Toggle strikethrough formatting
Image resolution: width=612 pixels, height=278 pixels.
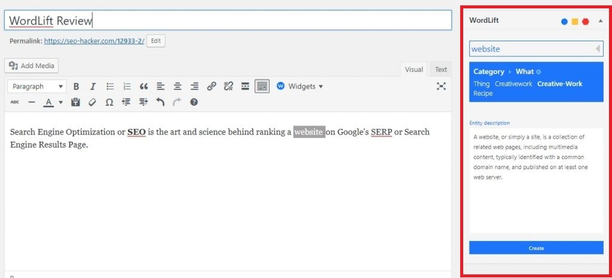click(x=15, y=102)
